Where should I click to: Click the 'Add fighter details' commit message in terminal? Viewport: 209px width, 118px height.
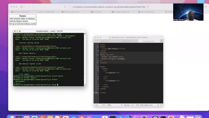pos(27,53)
